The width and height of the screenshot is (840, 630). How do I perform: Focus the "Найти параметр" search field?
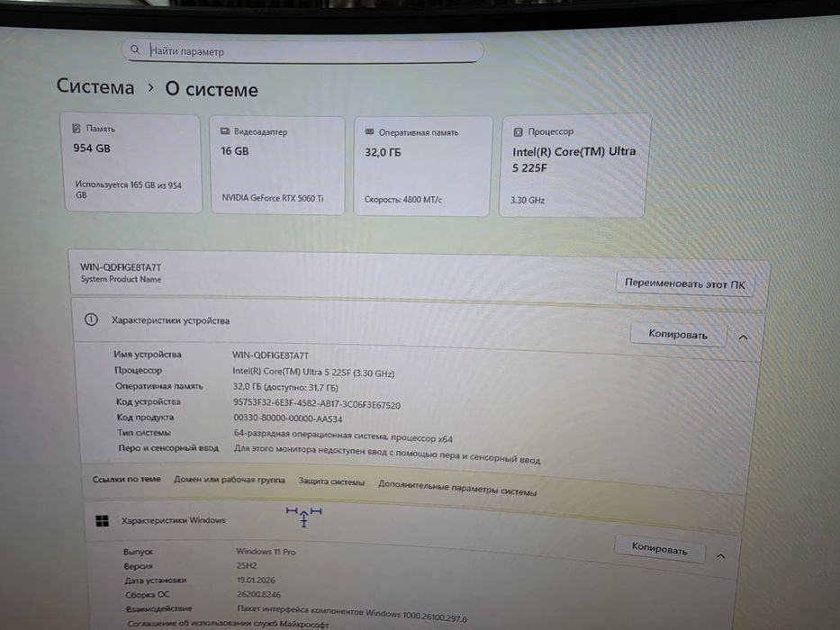[x=303, y=51]
